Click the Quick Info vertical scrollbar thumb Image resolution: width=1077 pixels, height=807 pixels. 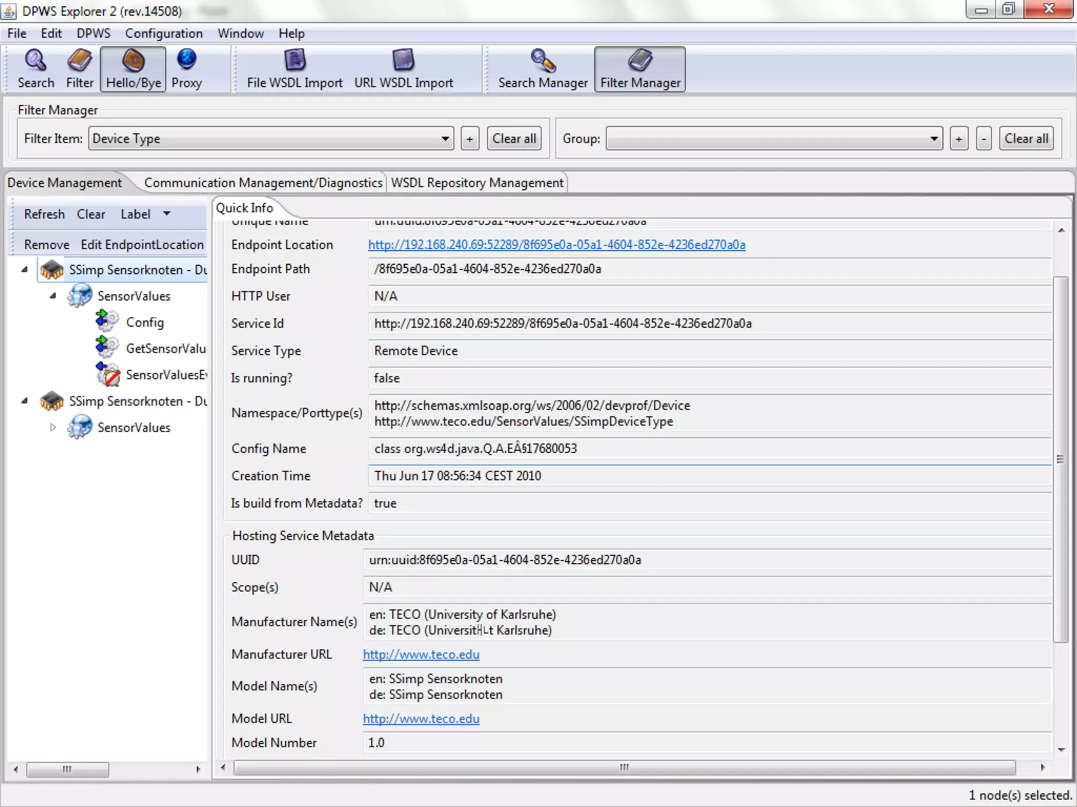point(1060,458)
